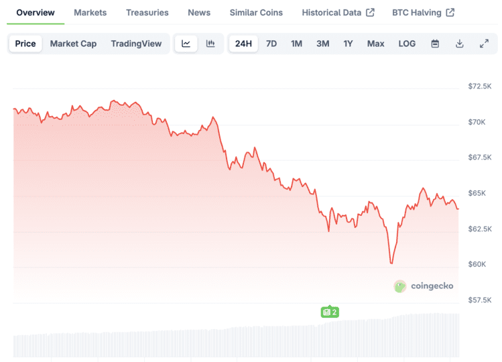Download the chart data

coord(460,44)
